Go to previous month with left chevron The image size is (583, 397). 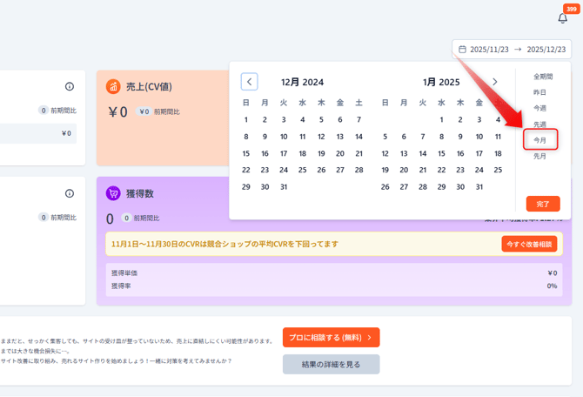pyautogui.click(x=249, y=82)
